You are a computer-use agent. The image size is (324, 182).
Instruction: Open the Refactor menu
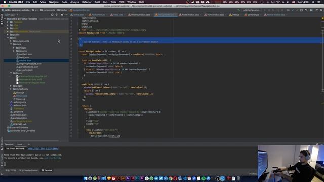point(87,2)
